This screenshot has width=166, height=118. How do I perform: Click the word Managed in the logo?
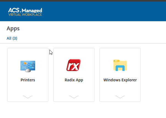[x=34, y=10]
